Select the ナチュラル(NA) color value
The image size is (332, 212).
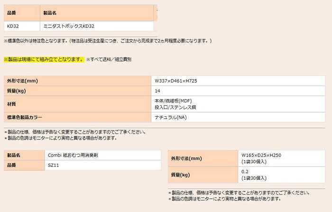pos(170,117)
